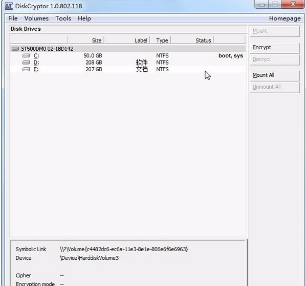Open the Help menu
The width and height of the screenshot is (306, 286).
(x=84, y=18)
